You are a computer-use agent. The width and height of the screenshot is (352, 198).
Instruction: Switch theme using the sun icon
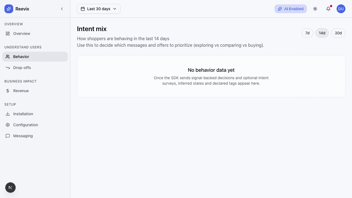point(315,9)
